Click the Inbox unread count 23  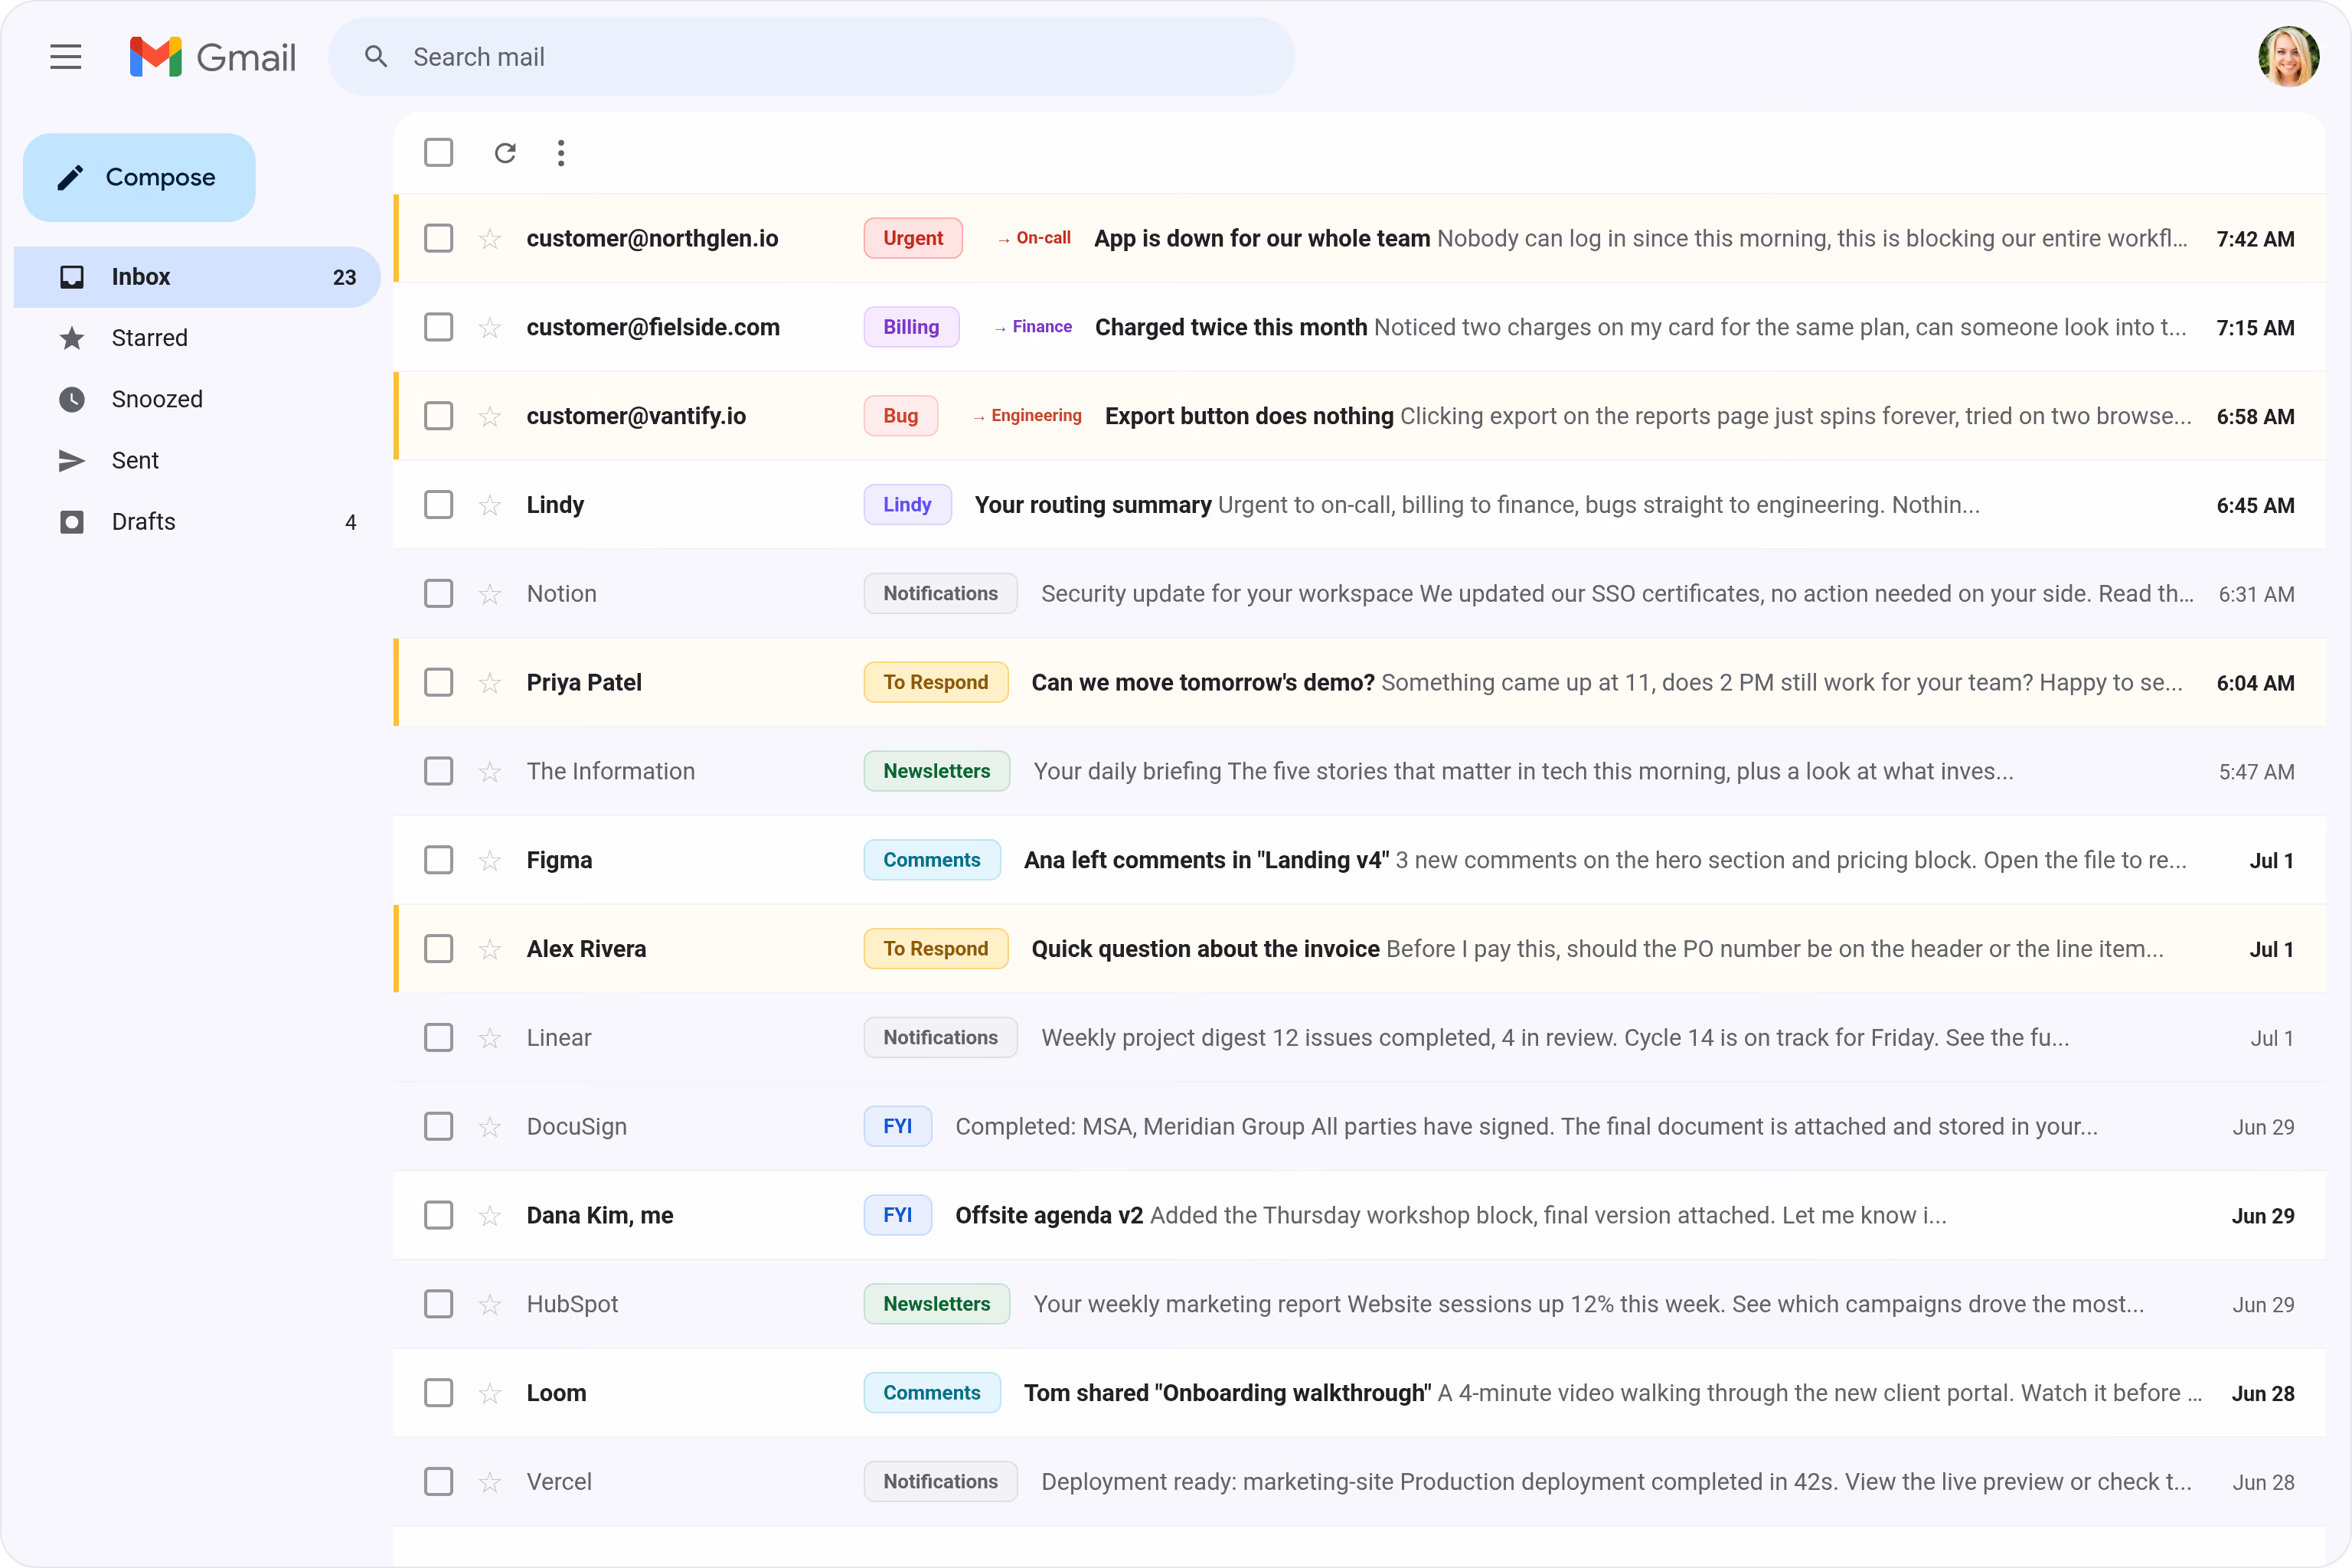(344, 278)
